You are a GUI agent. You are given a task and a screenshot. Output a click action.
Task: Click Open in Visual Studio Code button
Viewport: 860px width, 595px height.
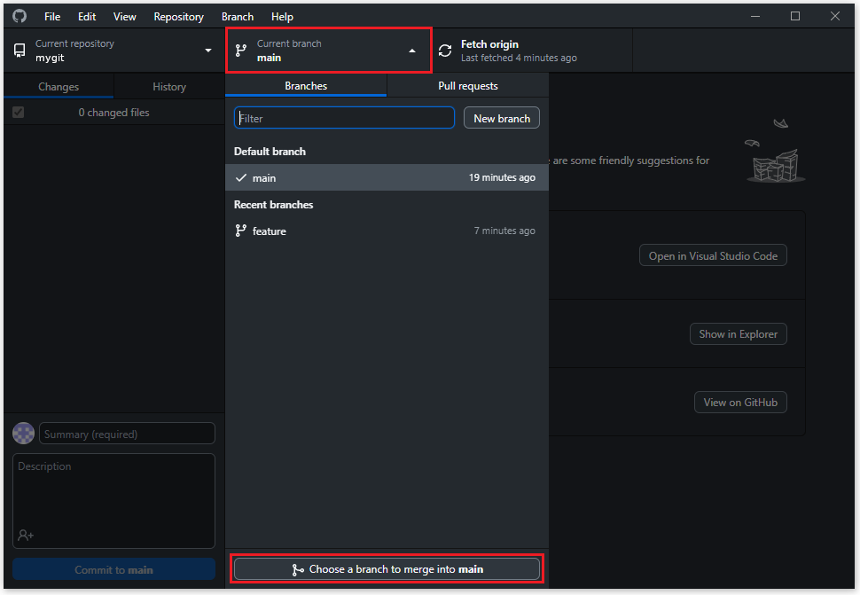point(713,255)
